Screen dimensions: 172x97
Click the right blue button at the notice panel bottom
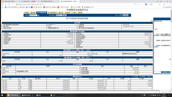[169, 72]
